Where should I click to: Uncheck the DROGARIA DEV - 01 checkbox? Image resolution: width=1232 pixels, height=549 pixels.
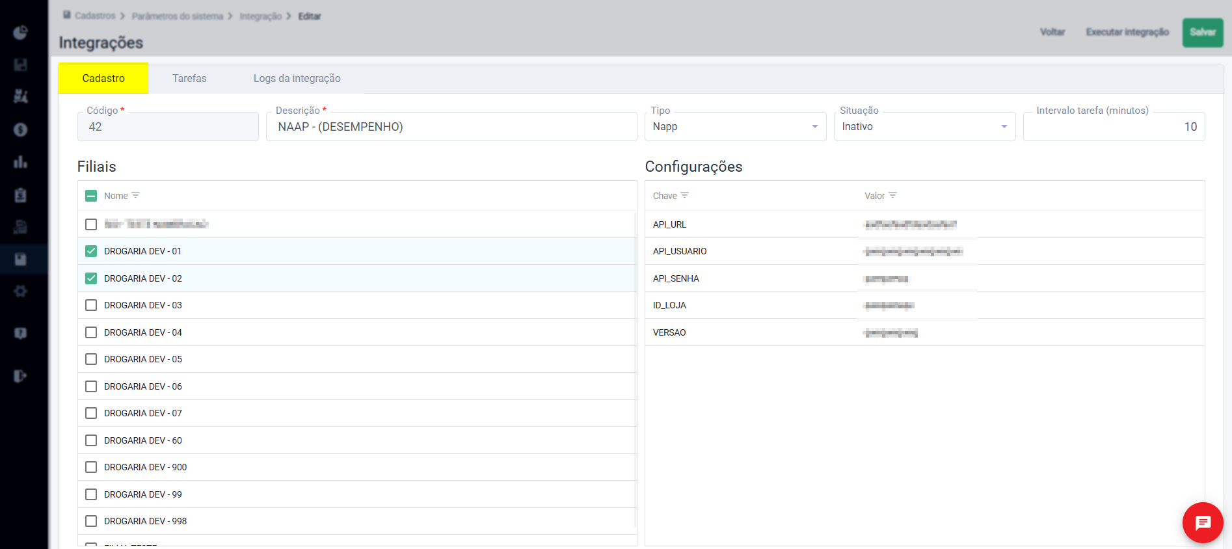pyautogui.click(x=91, y=251)
